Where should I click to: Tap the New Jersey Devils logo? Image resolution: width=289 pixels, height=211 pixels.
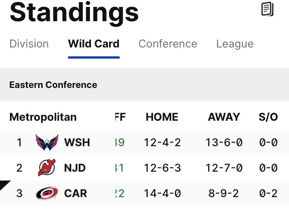[x=47, y=168]
